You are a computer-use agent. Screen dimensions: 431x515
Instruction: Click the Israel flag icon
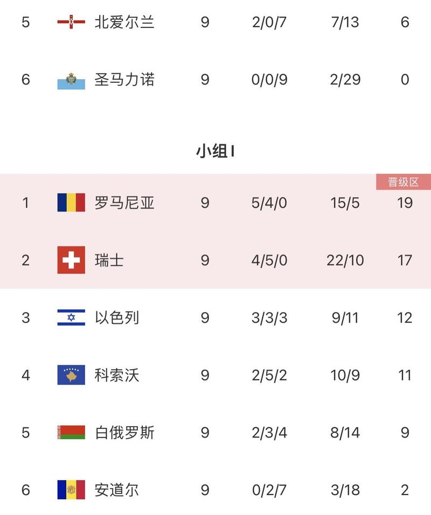[71, 318]
